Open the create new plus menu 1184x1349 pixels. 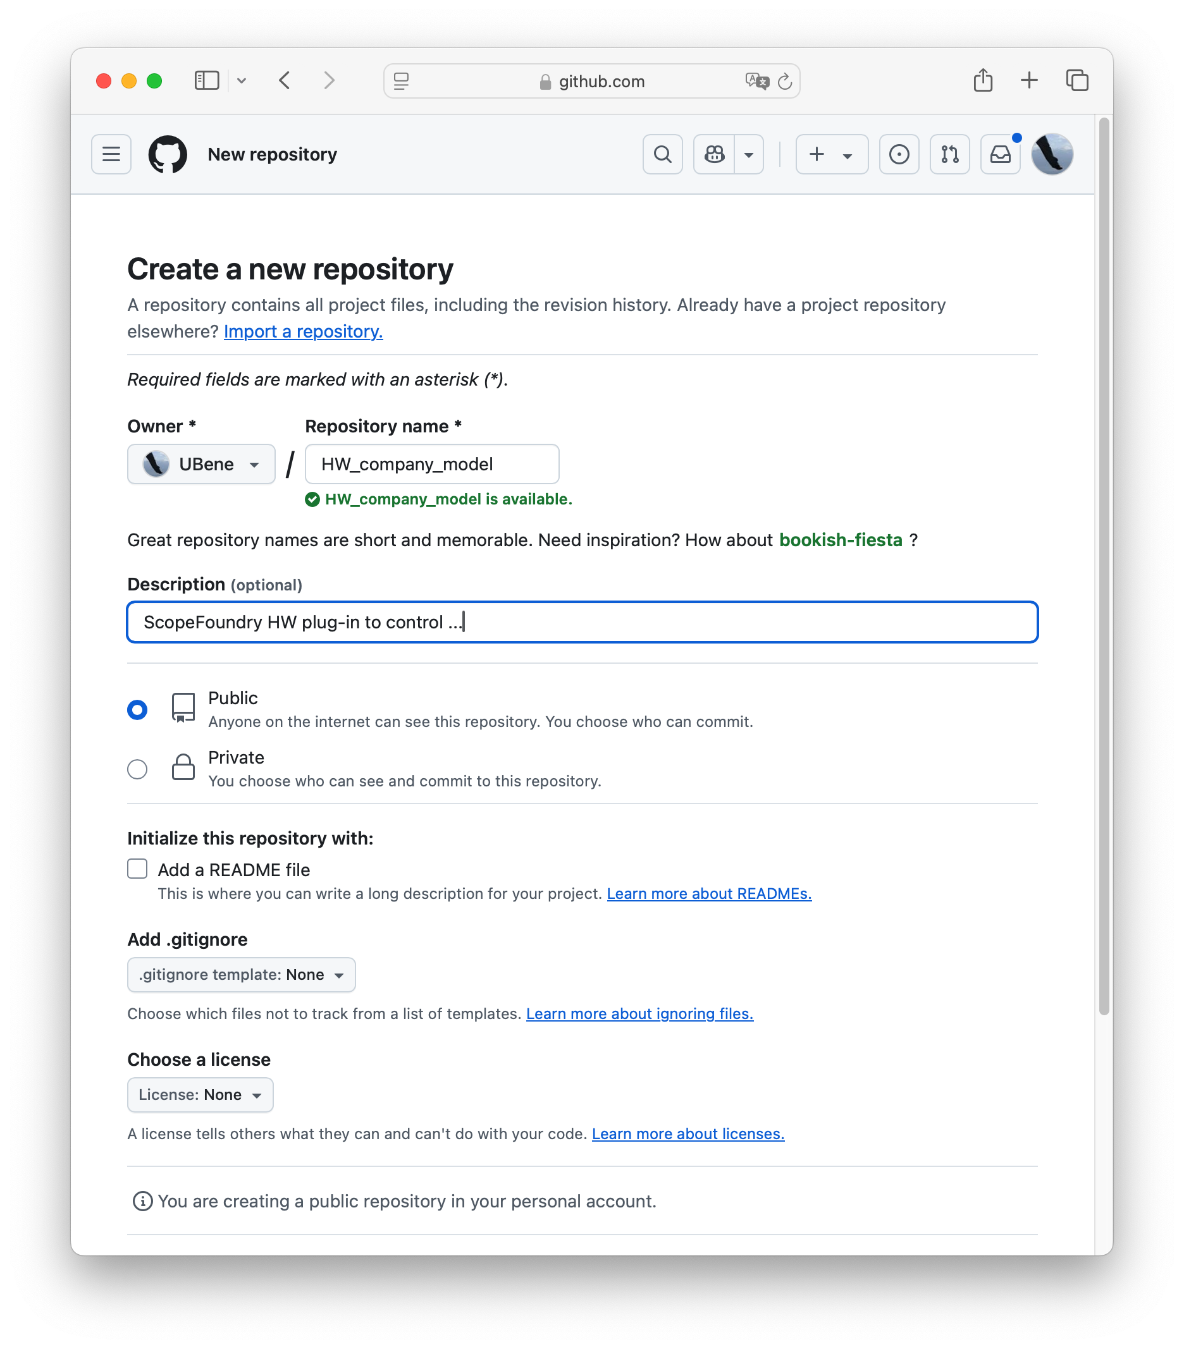tap(831, 154)
